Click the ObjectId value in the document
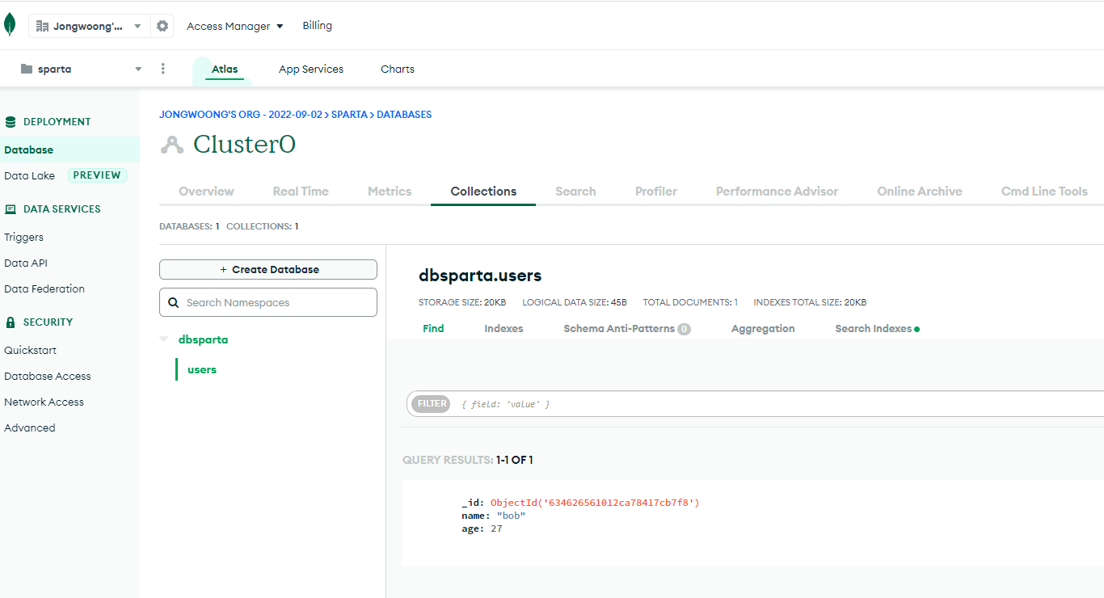Viewport: 1104px width, 598px height. coord(595,503)
